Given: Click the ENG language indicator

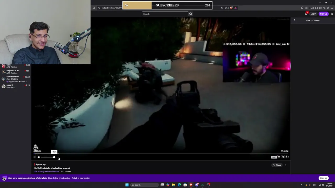Looking at the screenshot, I should click(315, 185).
